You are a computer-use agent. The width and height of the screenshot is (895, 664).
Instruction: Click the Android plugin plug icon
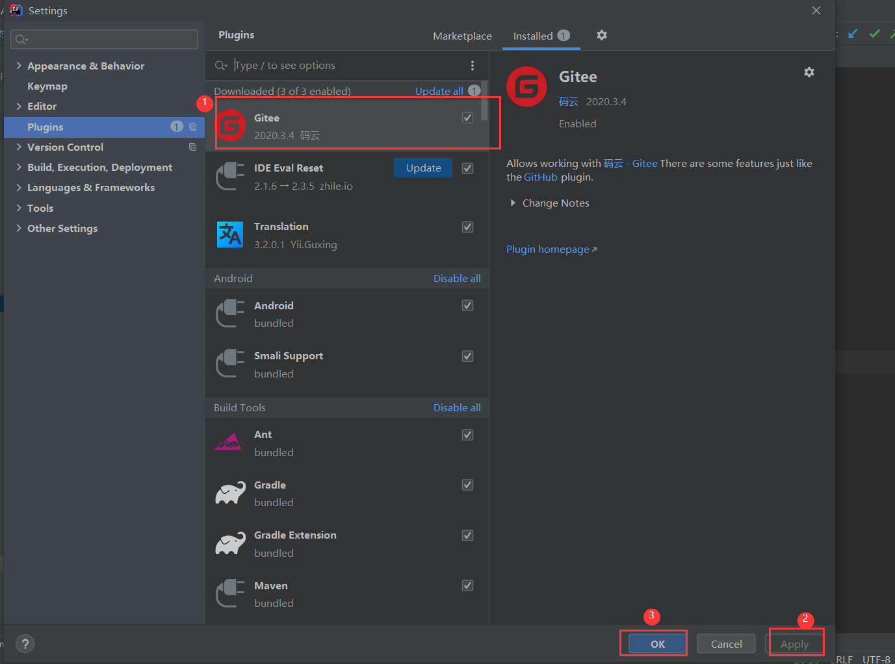coord(231,313)
